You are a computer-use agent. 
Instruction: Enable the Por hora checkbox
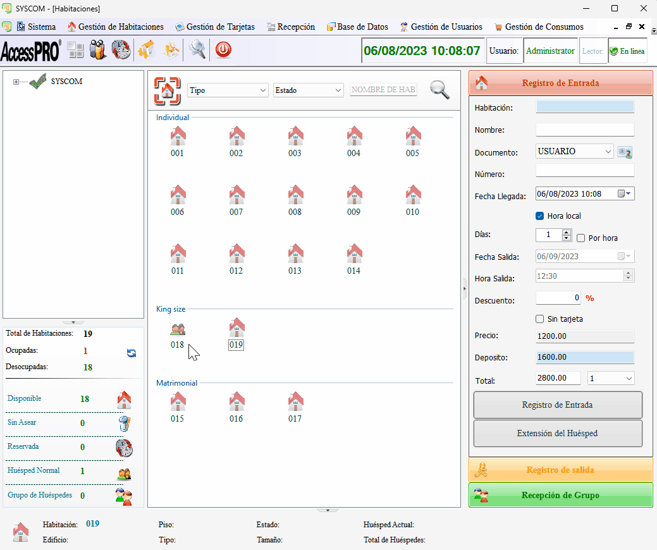coord(580,238)
